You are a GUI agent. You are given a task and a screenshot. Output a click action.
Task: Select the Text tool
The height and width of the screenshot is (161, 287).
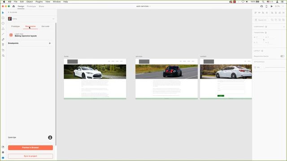pos(3,45)
